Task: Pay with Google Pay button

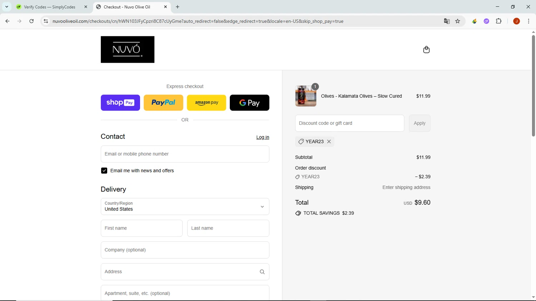Action: (x=249, y=103)
